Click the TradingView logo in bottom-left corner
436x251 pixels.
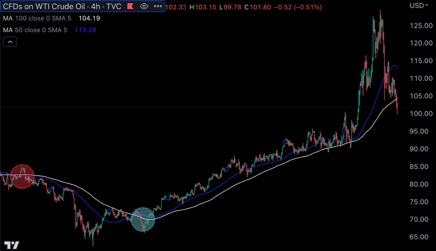click(x=11, y=245)
